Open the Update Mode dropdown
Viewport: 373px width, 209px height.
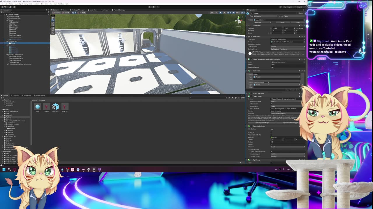288,46
